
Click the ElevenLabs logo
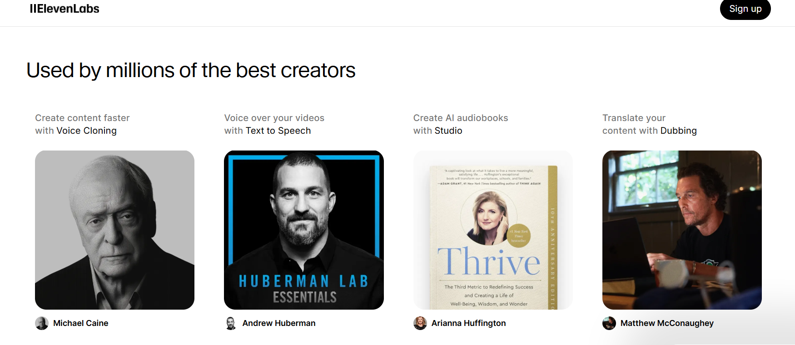(x=65, y=9)
